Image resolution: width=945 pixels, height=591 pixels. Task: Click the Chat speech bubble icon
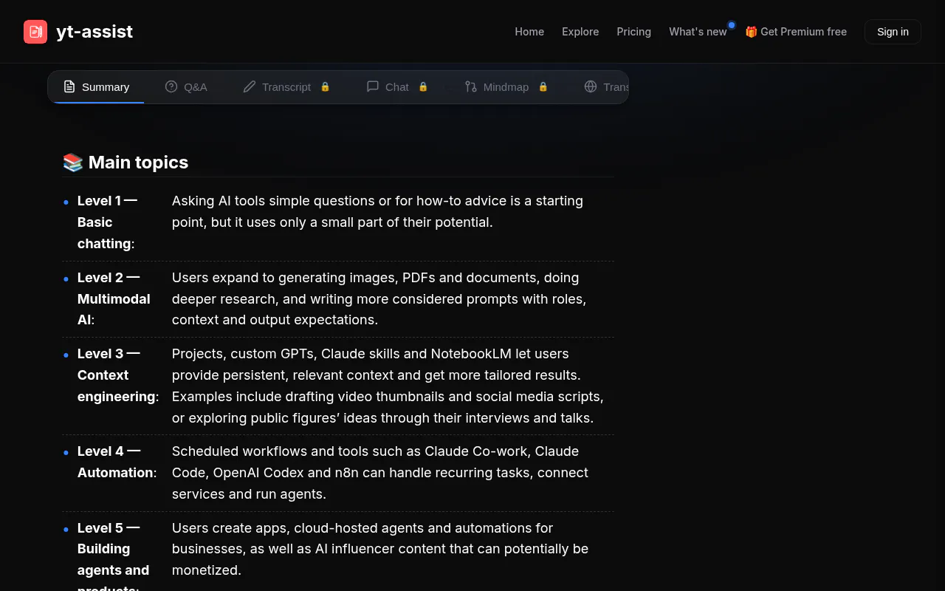click(373, 86)
